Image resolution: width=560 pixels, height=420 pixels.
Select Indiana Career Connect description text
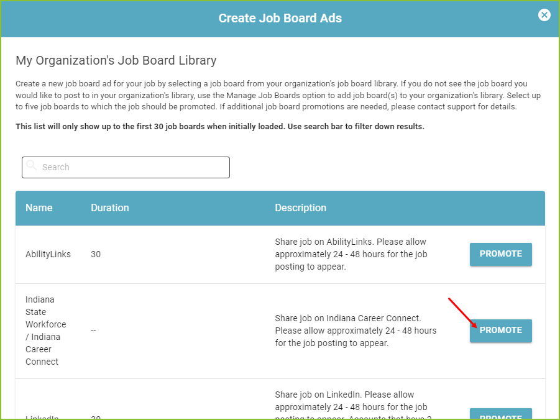coord(356,331)
